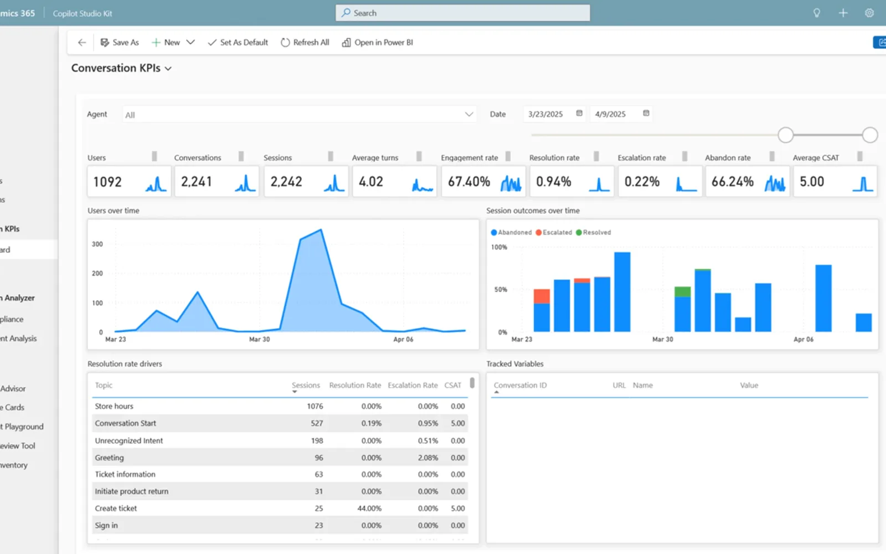Click the Escalation rate sparkline
Screen dimensions: 886x554
click(686, 183)
